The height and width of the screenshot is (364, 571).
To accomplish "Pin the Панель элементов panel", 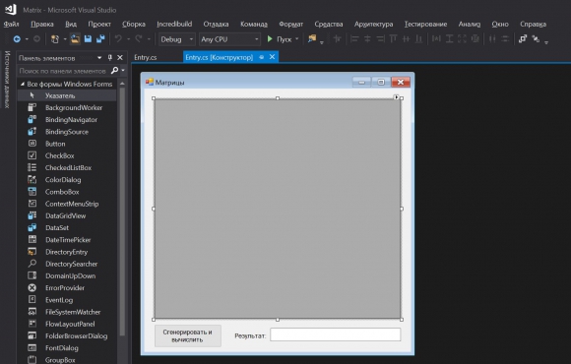I will pyautogui.click(x=109, y=57).
